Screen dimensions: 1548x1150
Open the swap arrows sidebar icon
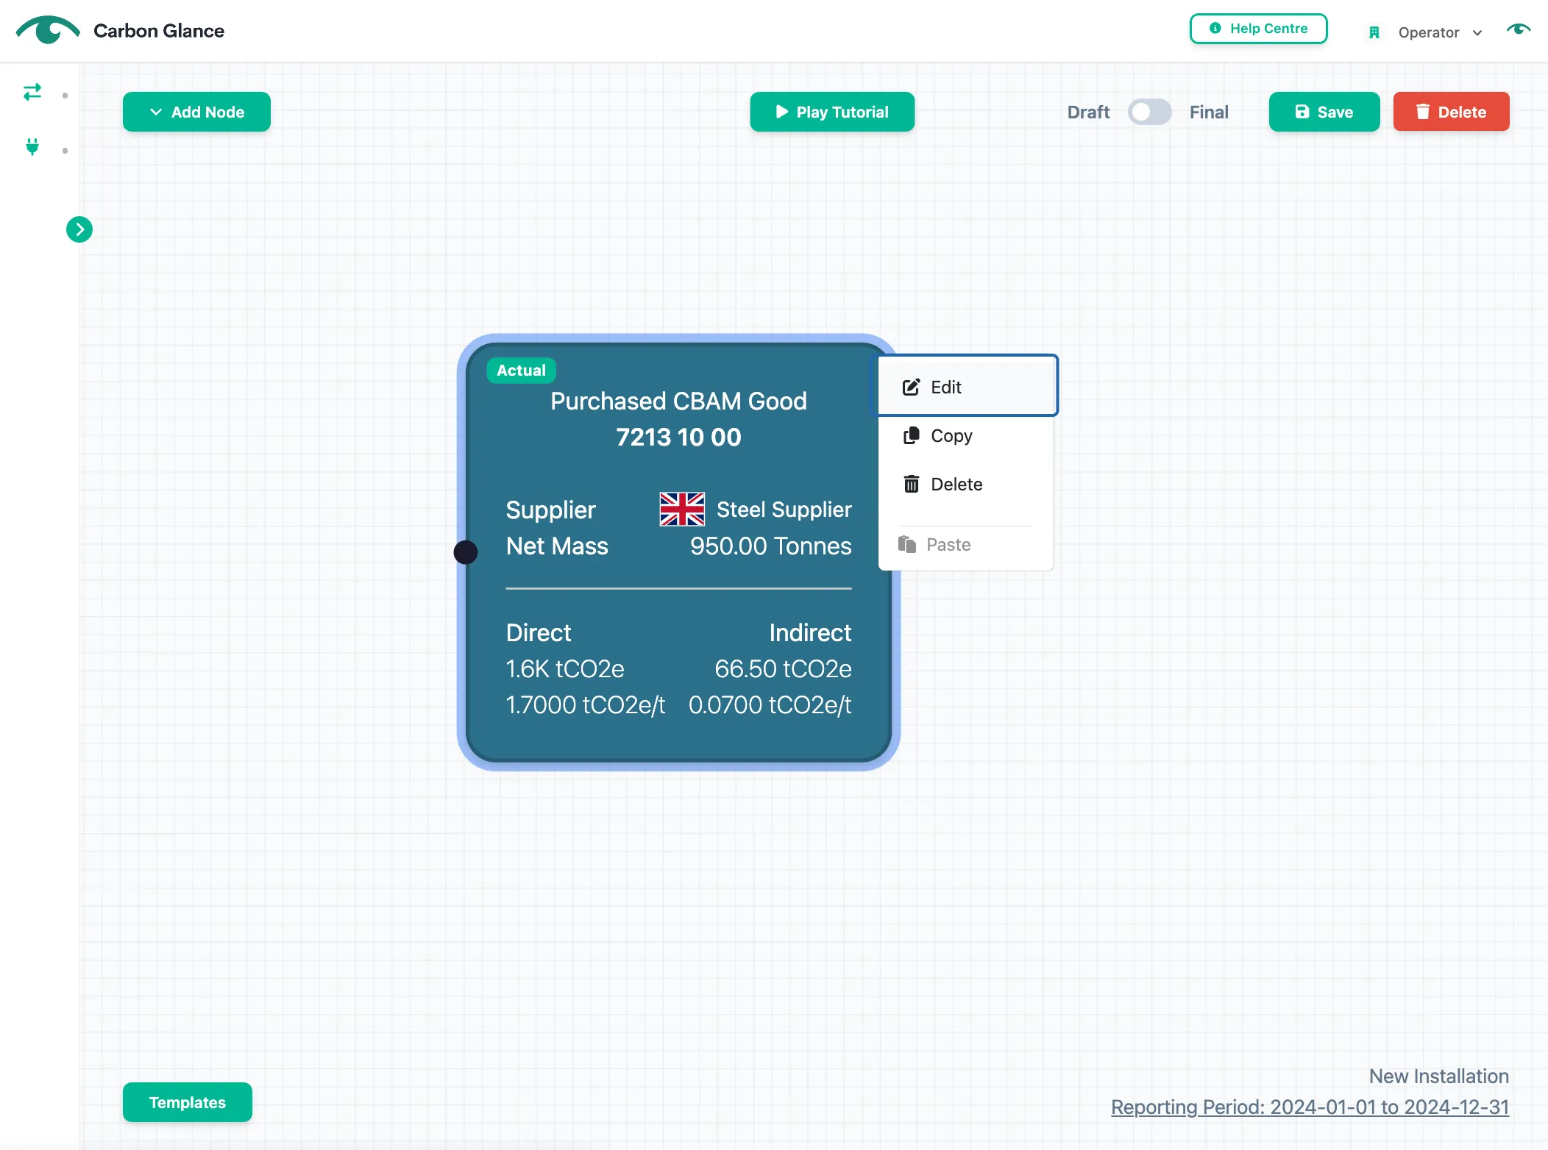pyautogui.click(x=32, y=92)
